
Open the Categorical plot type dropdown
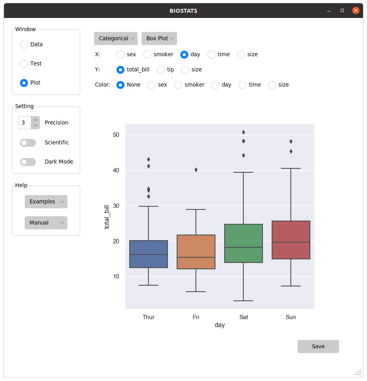point(116,38)
